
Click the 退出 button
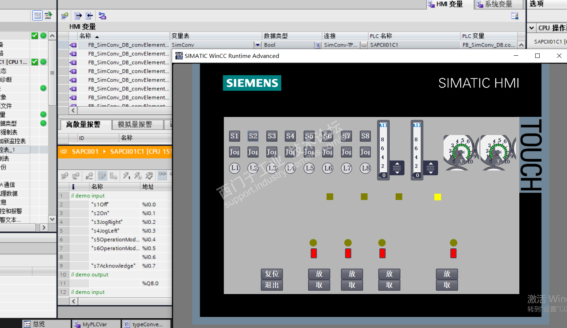tap(272, 285)
